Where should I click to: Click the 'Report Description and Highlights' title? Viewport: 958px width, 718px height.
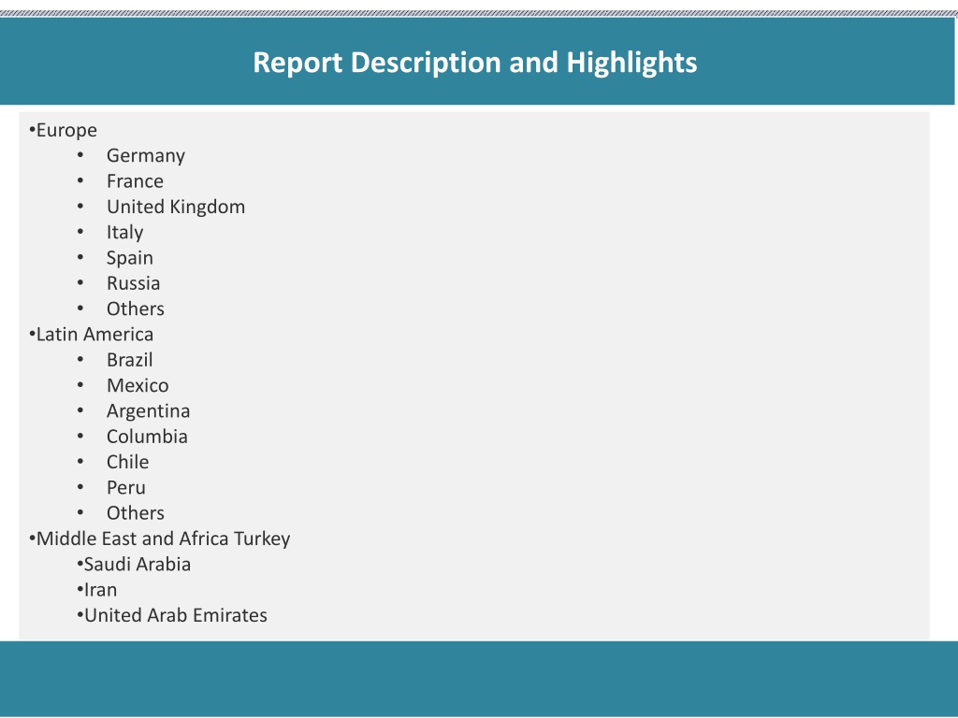click(474, 63)
